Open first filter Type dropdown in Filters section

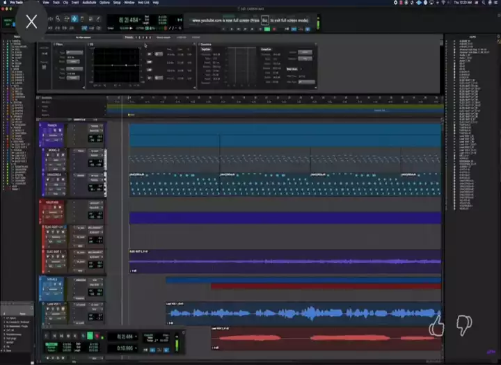[x=74, y=52]
